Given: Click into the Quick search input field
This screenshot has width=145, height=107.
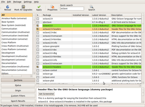Looking at the screenshot, I should 72,9.
